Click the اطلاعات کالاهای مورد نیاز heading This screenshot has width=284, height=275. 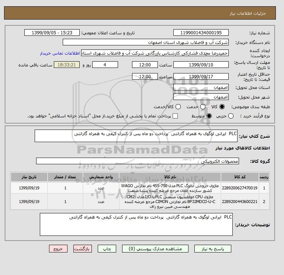243,148
